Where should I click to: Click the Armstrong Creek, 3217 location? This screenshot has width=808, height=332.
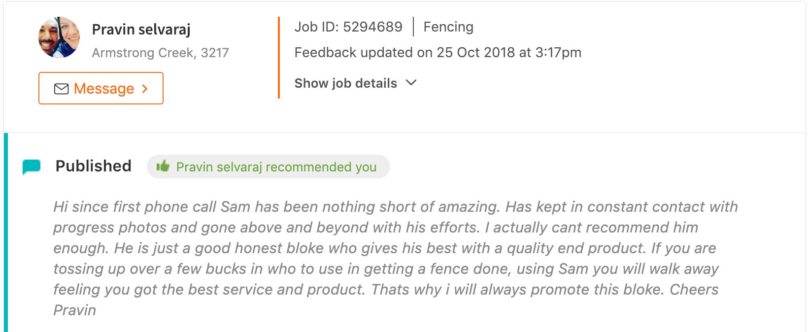click(x=160, y=53)
